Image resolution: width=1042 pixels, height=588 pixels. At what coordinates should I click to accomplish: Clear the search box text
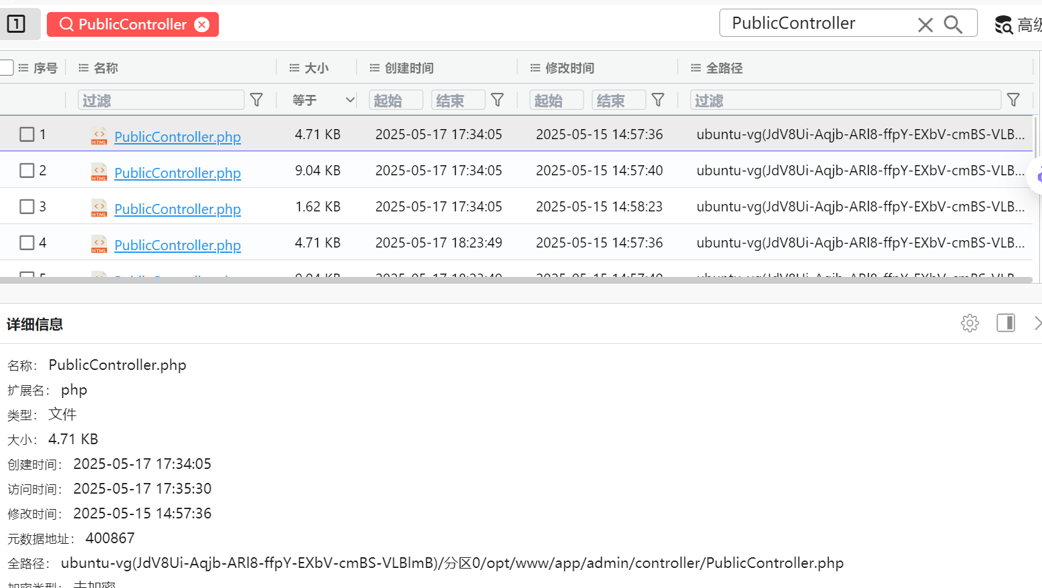pyautogui.click(x=925, y=25)
